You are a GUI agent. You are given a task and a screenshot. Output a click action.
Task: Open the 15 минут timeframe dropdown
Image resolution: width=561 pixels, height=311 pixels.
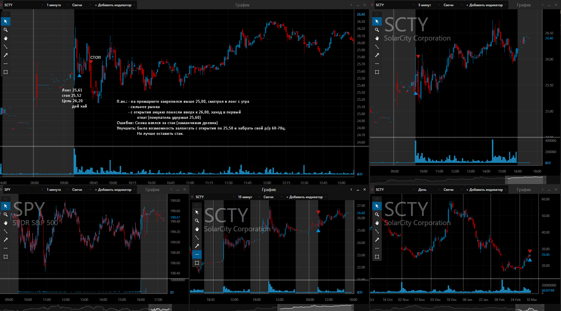248,197
